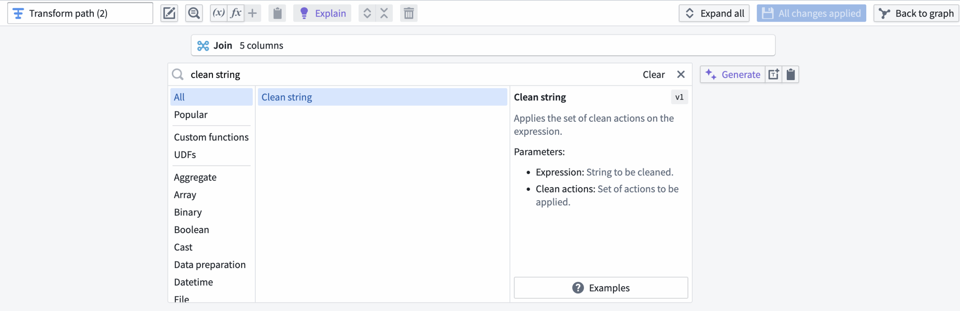Return via Back to graph button
The height and width of the screenshot is (311, 960).
coord(916,13)
